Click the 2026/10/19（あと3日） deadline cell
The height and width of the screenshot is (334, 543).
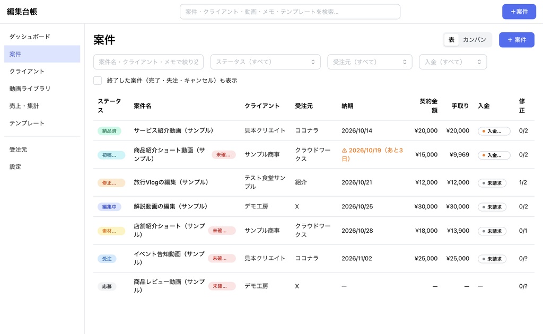coord(372,154)
